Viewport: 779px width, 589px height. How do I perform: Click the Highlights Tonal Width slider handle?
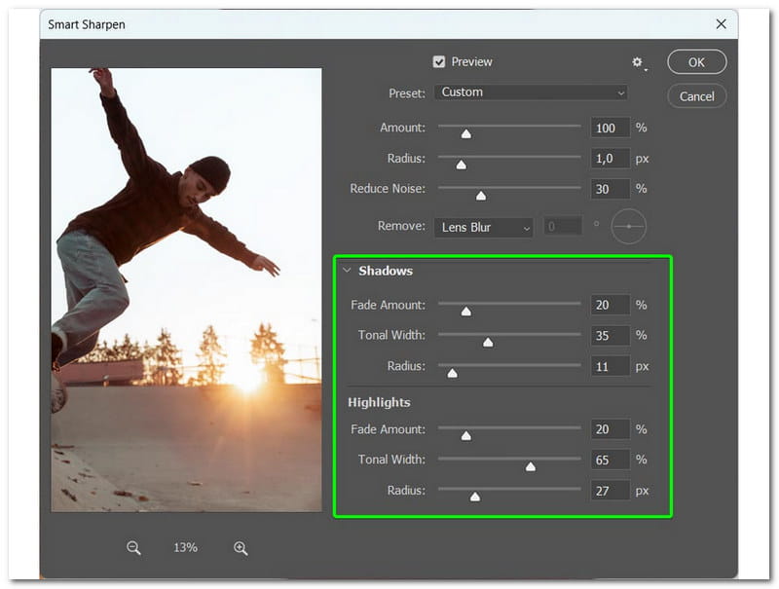531,466
